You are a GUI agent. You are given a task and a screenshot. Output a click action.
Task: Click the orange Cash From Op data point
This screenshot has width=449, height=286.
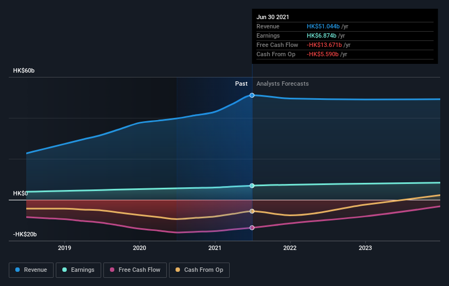[252, 211]
